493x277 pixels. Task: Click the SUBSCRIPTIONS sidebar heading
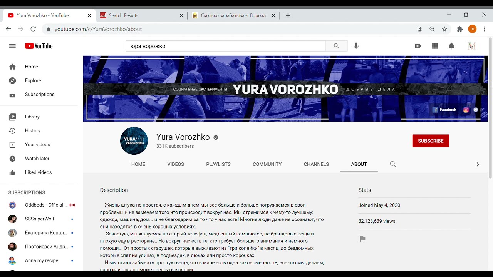pyautogui.click(x=27, y=192)
